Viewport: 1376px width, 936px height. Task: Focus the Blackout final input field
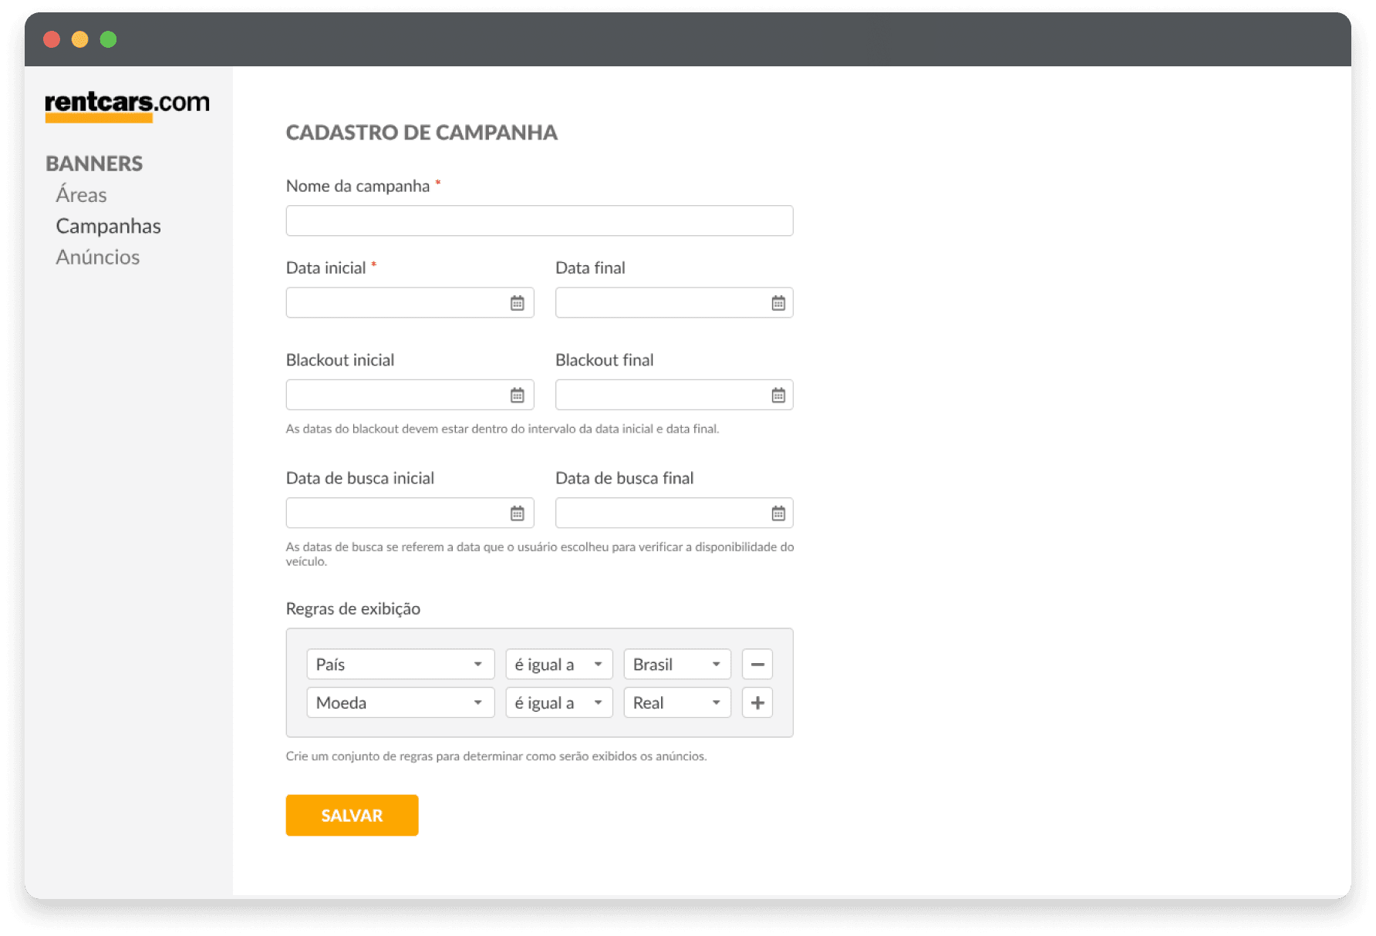(x=674, y=395)
